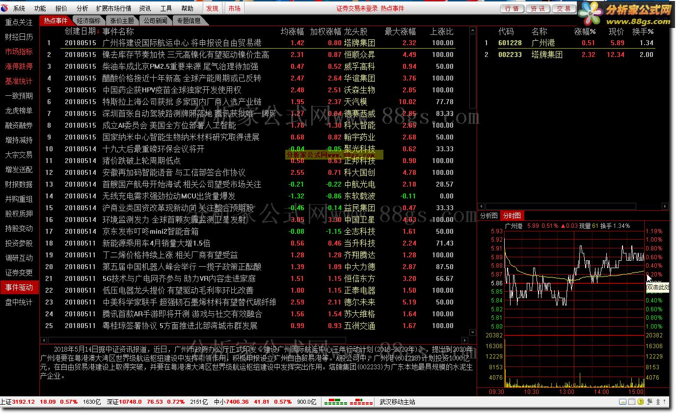Open 大宗交易 in the left sidebar

(x=19, y=155)
